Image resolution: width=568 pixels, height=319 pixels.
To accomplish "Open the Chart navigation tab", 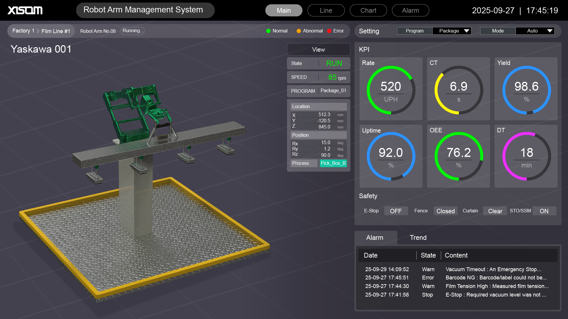I will 368,10.
